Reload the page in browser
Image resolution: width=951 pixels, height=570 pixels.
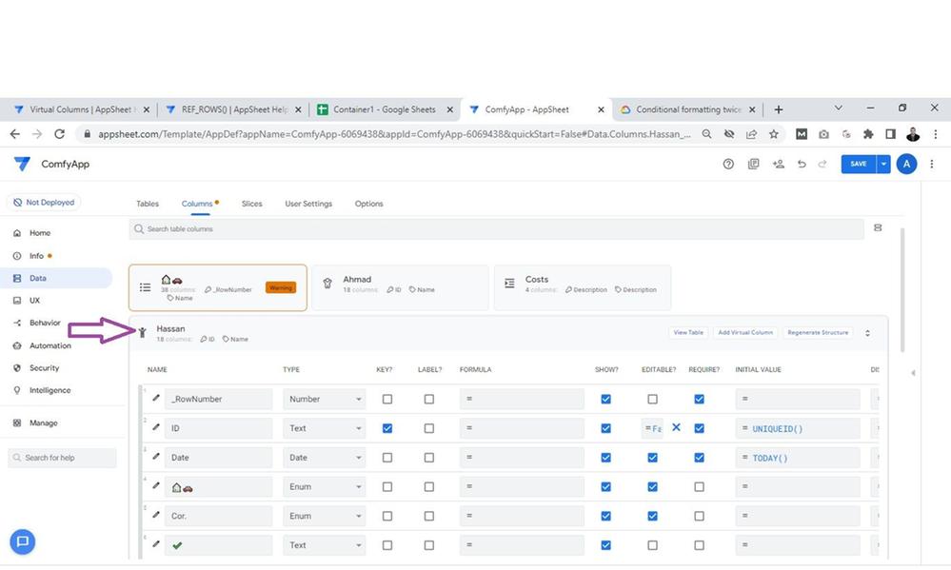(59, 134)
